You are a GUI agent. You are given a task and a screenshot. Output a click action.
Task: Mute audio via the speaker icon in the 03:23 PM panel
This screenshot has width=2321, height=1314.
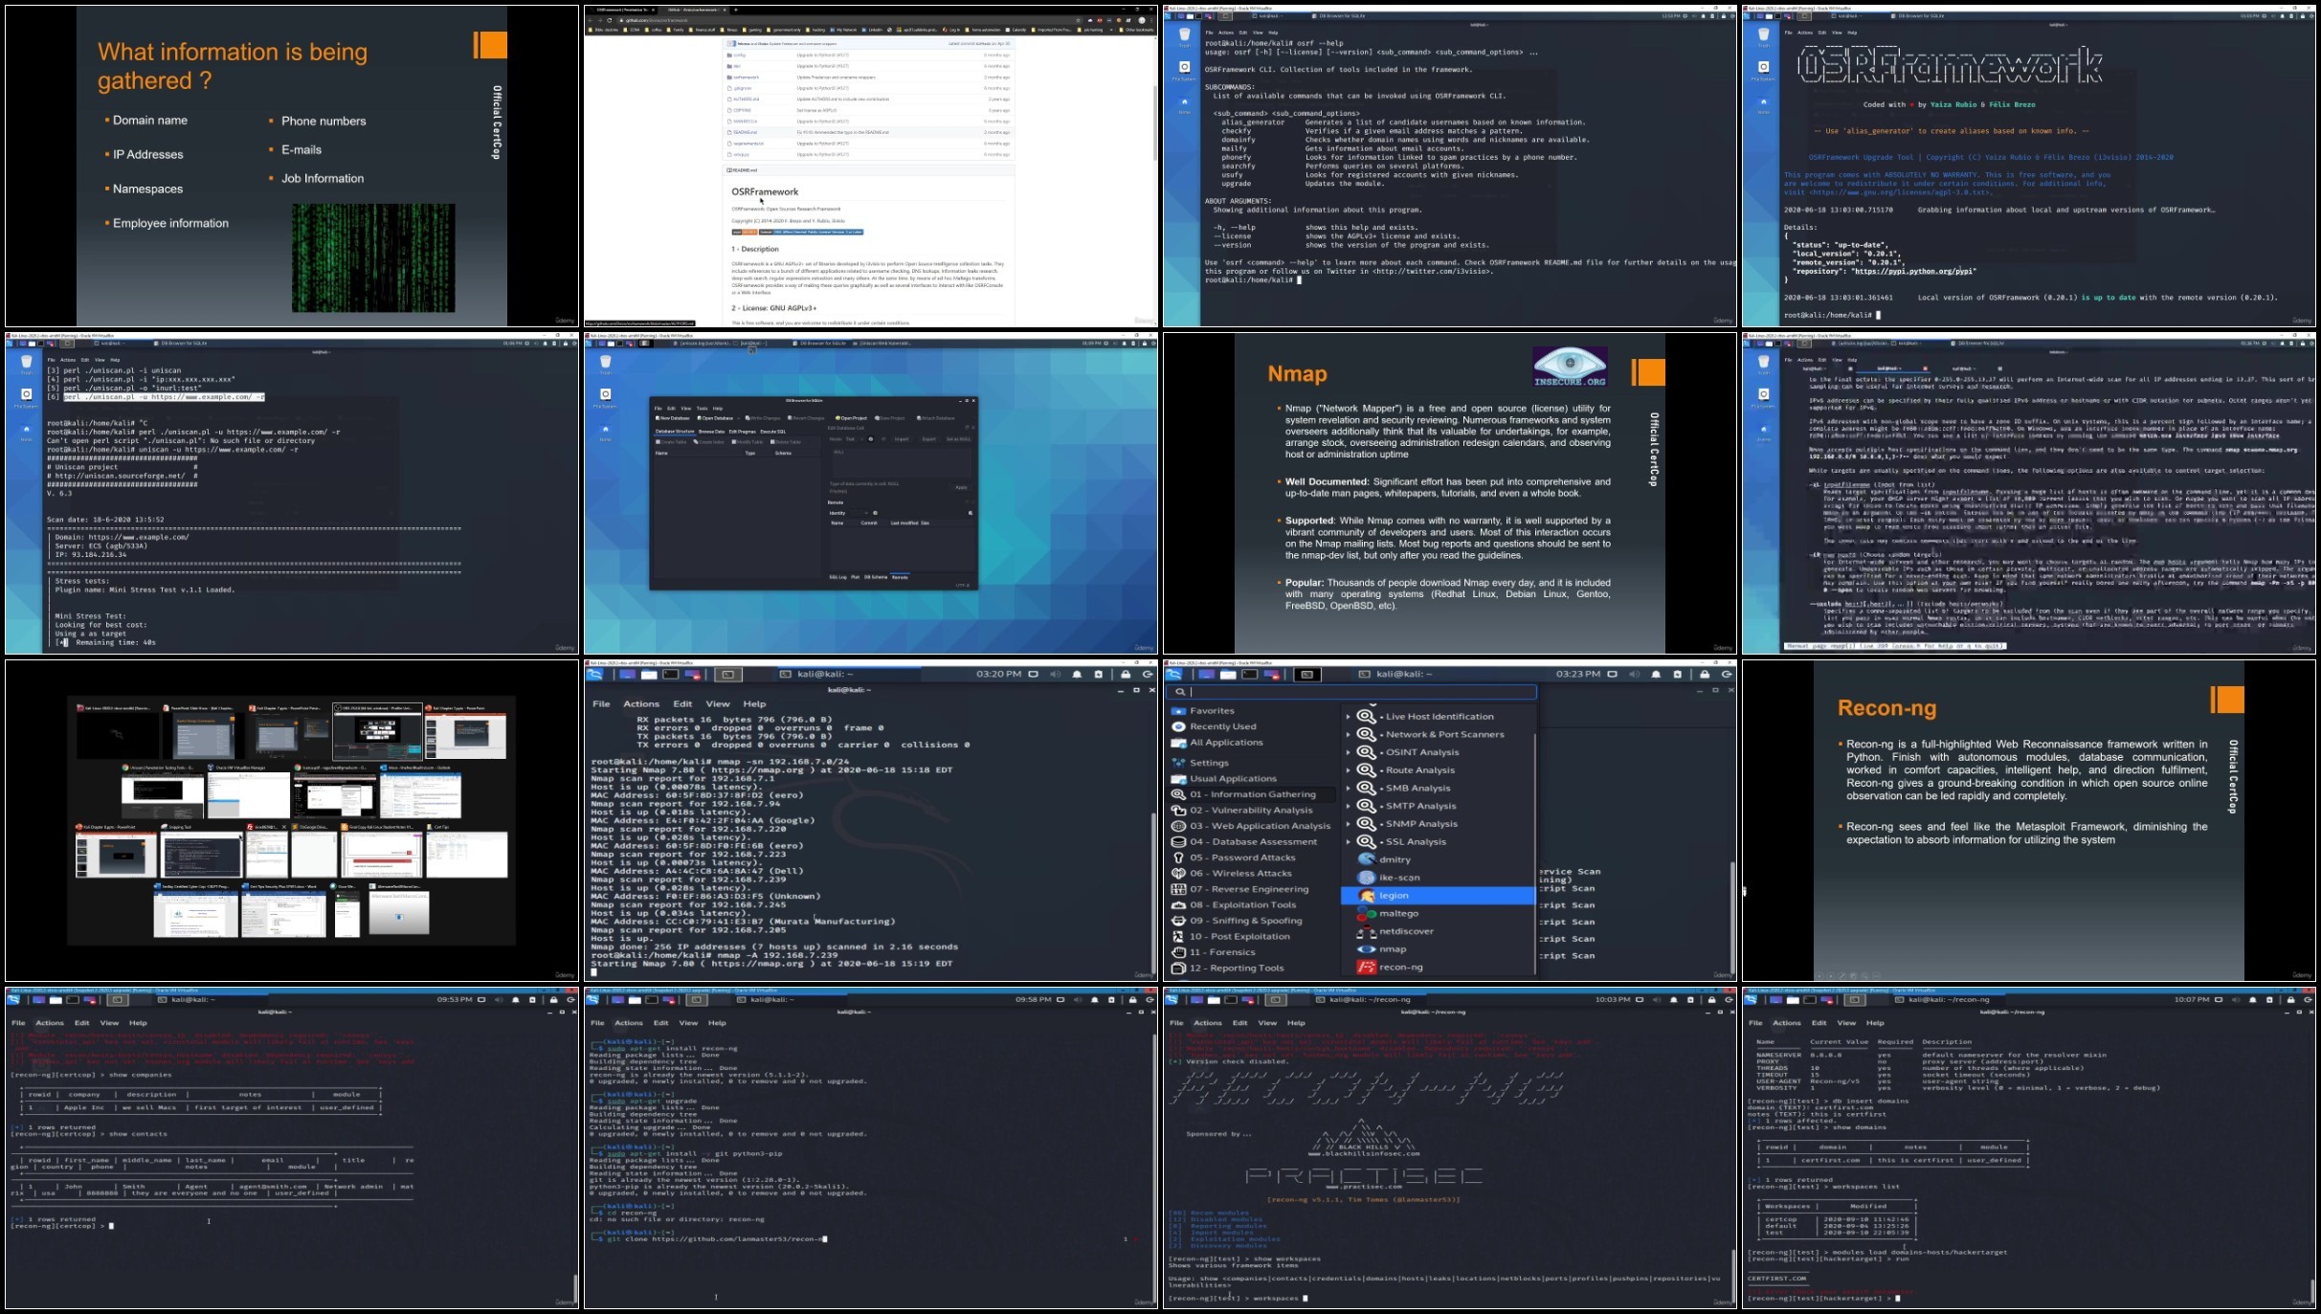[1635, 675]
